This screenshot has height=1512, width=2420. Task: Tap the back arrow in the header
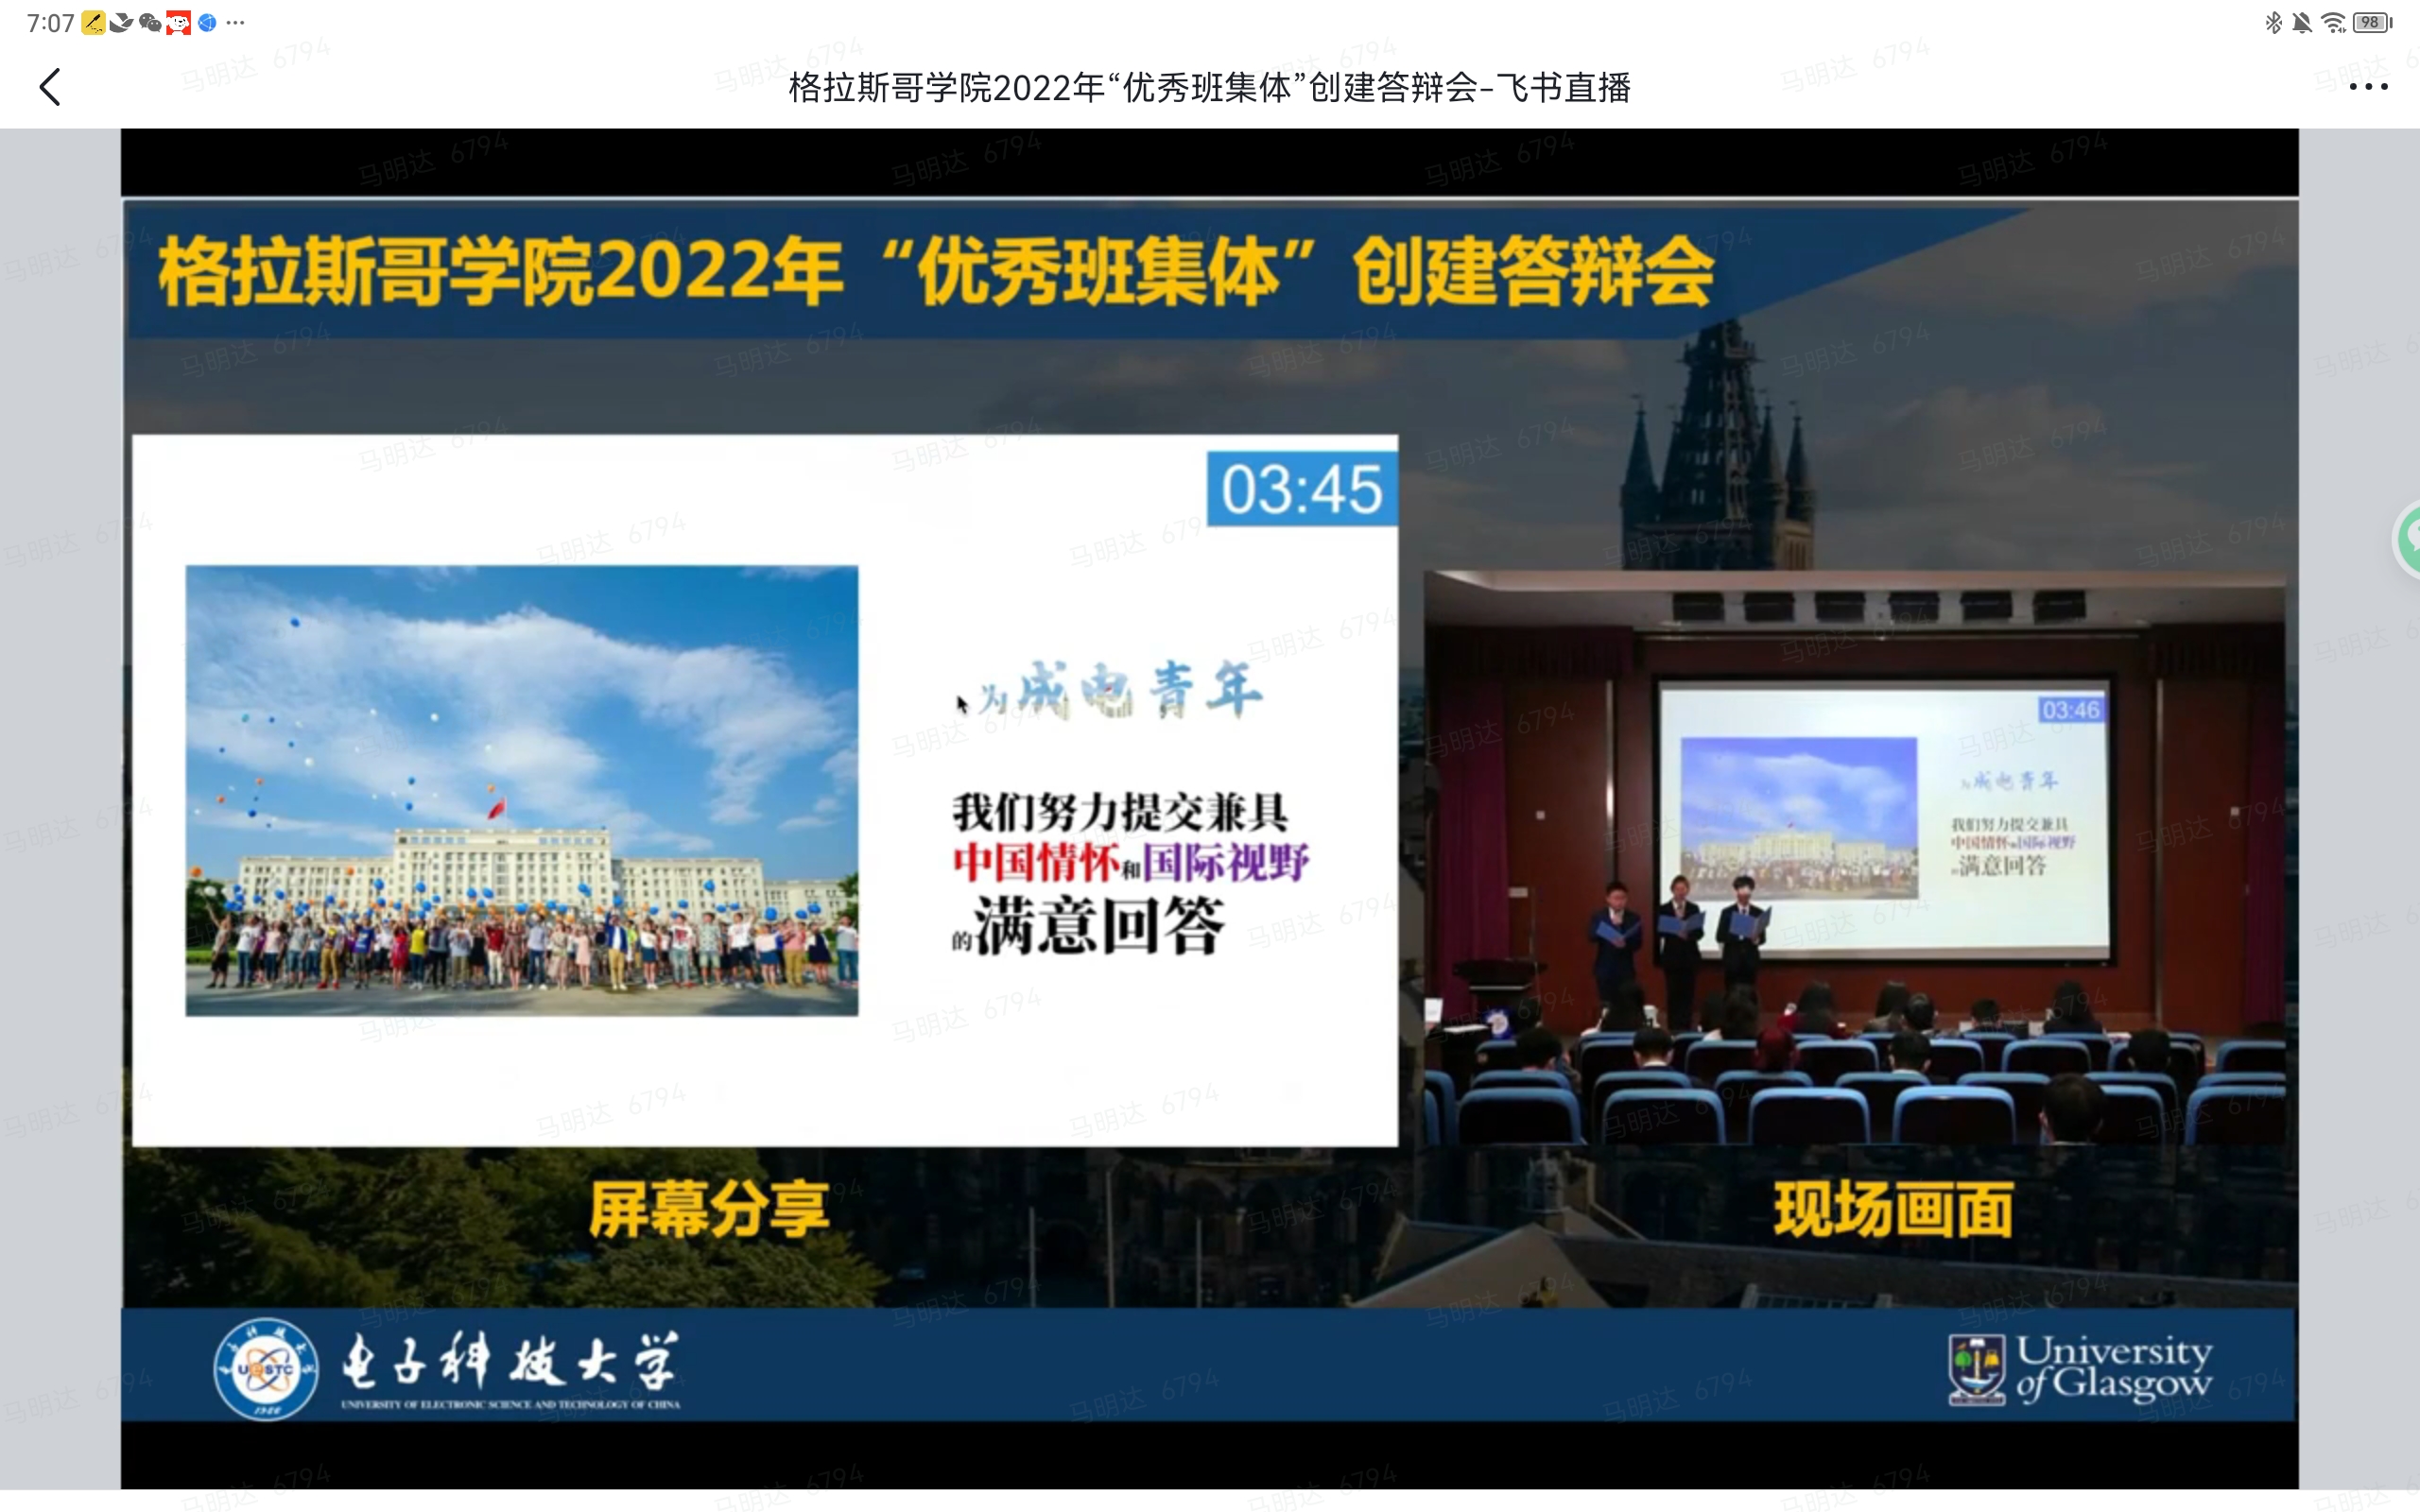click(50, 87)
